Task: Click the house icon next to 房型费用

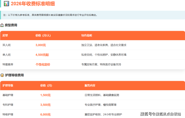Action: tap(2, 25)
